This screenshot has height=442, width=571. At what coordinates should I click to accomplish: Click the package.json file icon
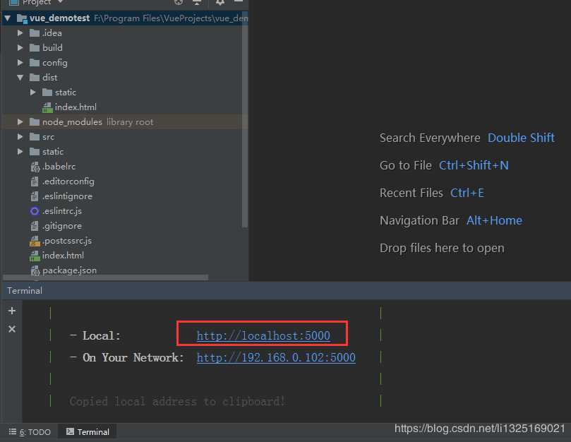[x=35, y=270]
